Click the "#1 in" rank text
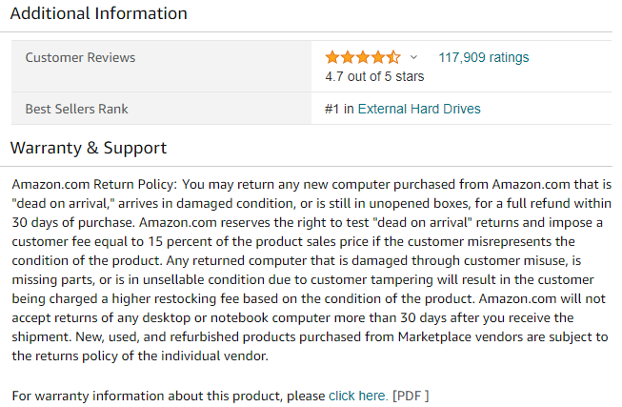Image resolution: width=622 pixels, height=407 pixels. (x=339, y=109)
